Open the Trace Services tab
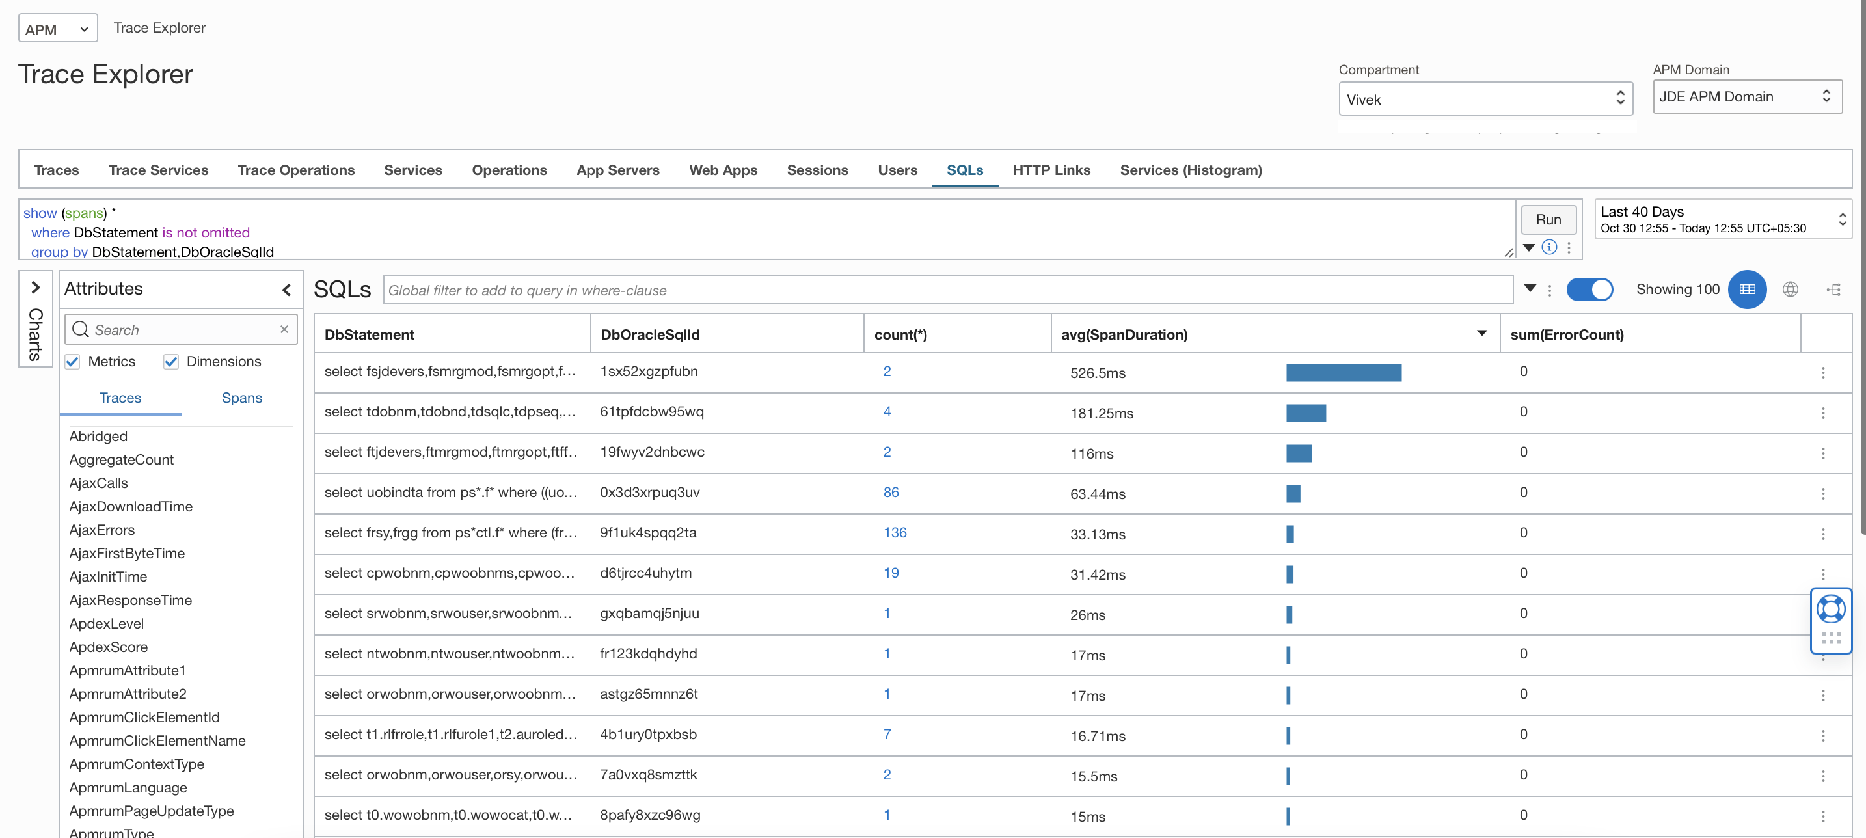Image resolution: width=1866 pixels, height=838 pixels. [158, 170]
